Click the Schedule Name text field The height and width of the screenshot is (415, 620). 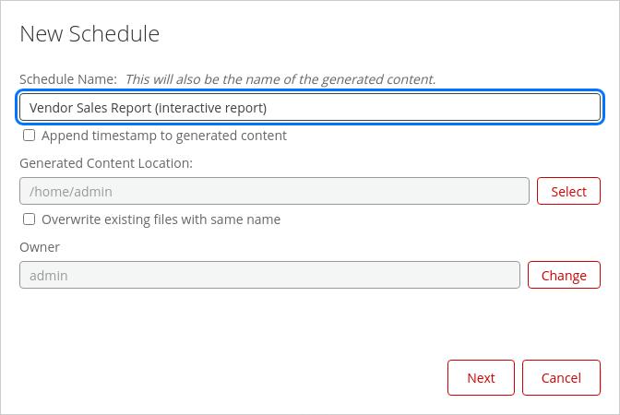click(x=310, y=108)
